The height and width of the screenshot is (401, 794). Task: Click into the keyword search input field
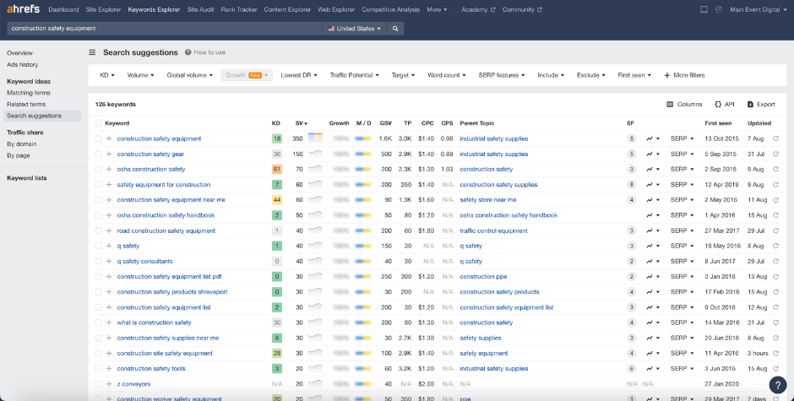[160, 28]
